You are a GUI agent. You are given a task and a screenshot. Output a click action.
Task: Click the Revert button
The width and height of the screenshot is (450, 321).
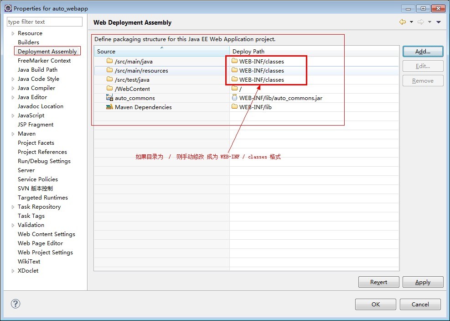tap(378, 282)
